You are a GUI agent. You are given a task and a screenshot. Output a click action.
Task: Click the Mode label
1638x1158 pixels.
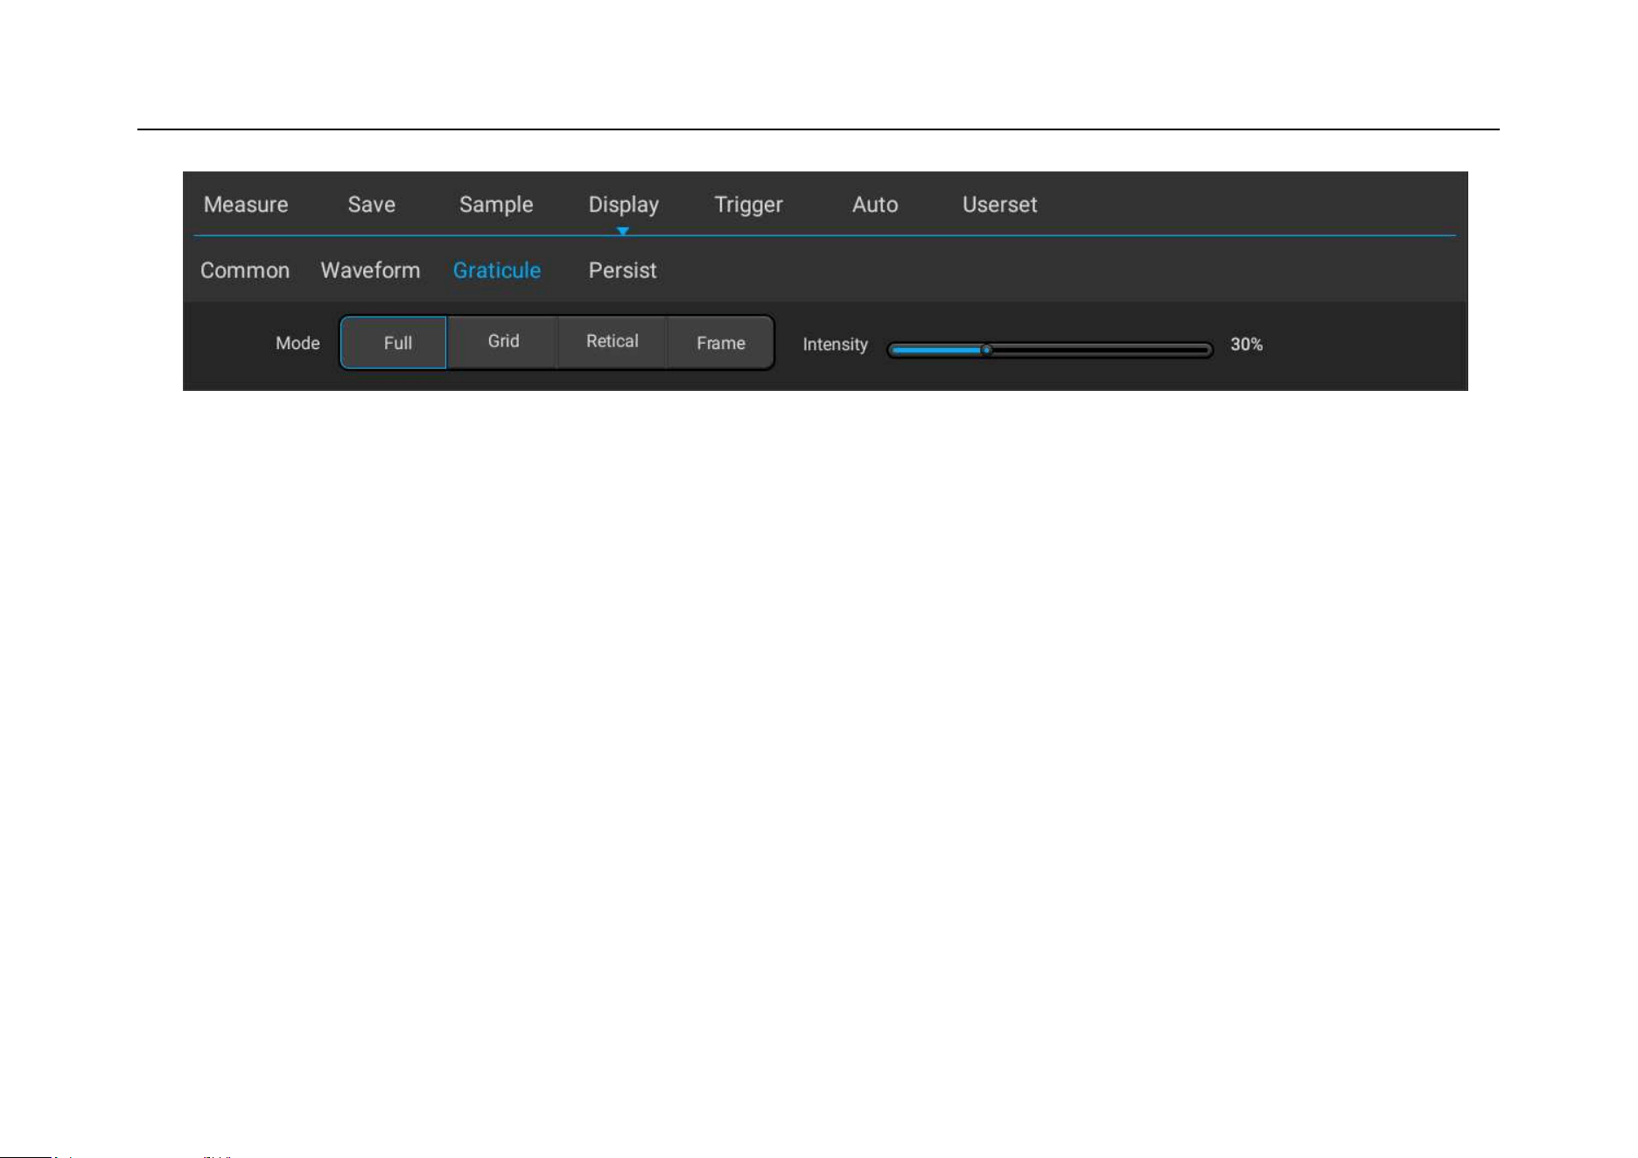click(297, 344)
